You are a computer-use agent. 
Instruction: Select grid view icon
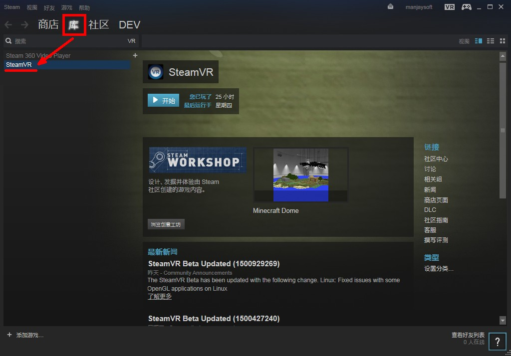coord(503,41)
